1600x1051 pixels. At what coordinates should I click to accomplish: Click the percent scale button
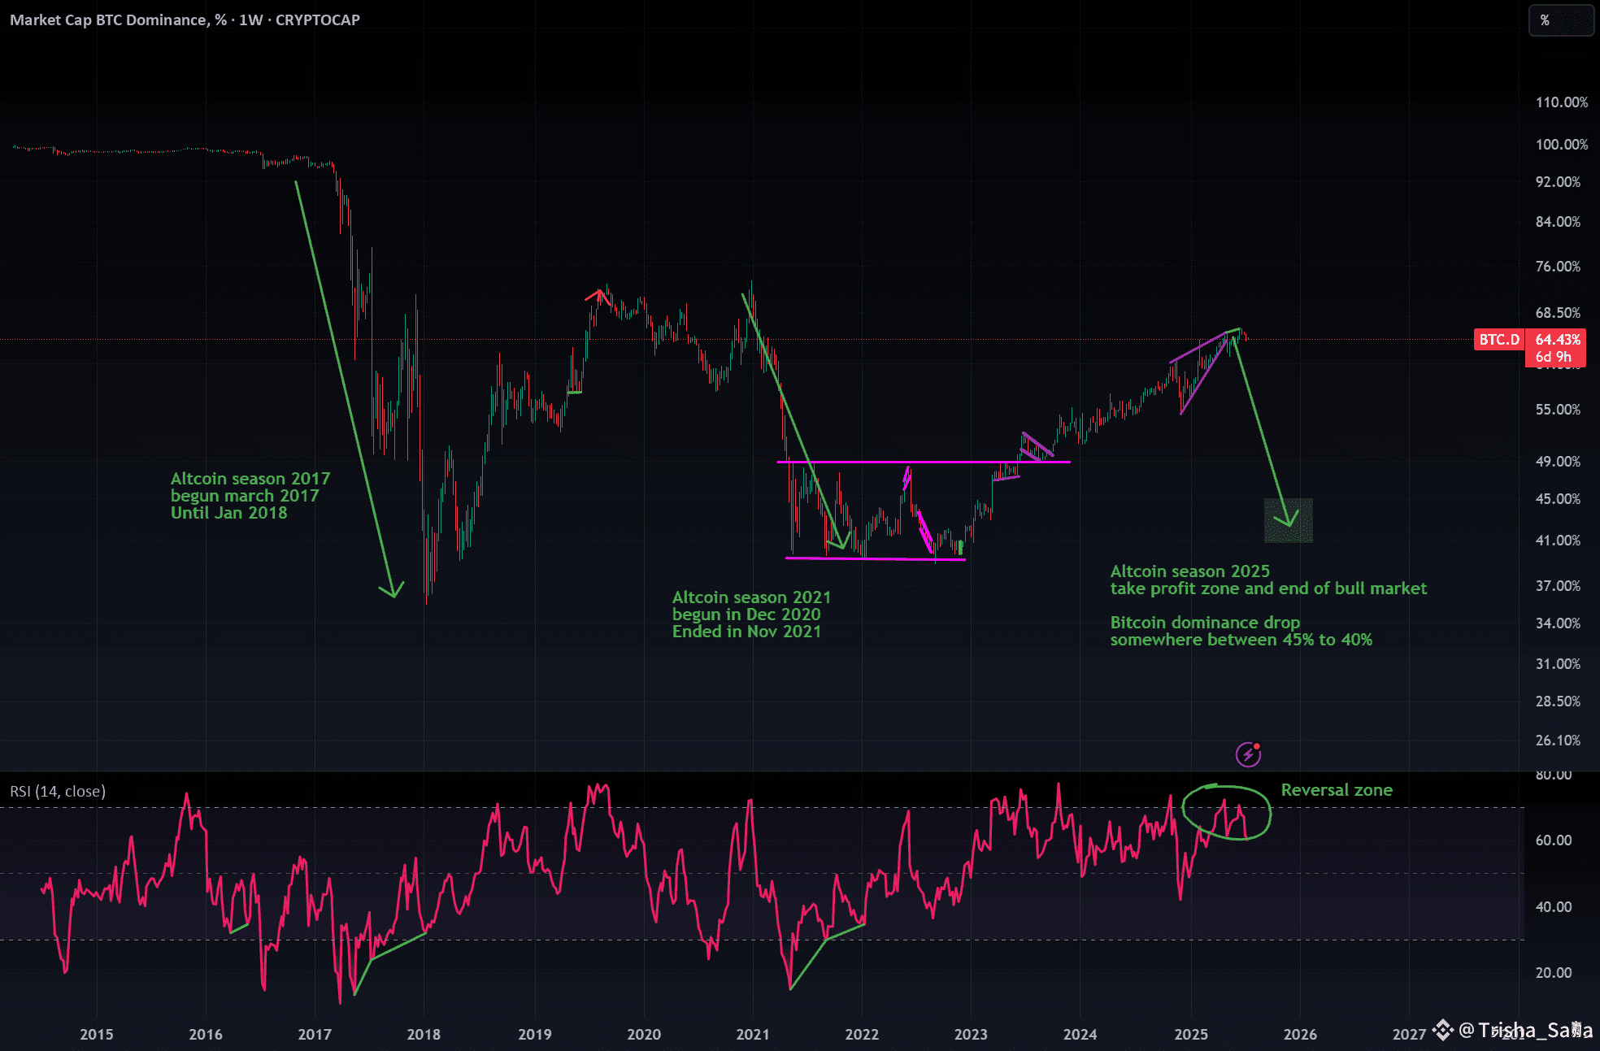coord(1560,20)
